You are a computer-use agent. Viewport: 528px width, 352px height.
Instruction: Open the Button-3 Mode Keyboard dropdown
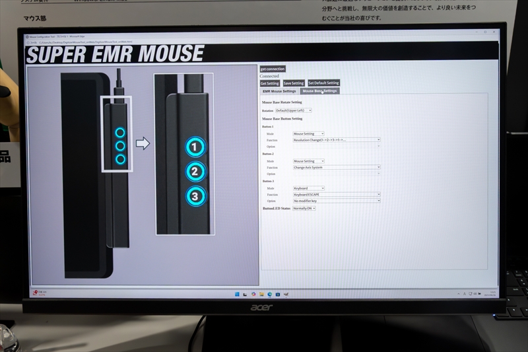308,188
